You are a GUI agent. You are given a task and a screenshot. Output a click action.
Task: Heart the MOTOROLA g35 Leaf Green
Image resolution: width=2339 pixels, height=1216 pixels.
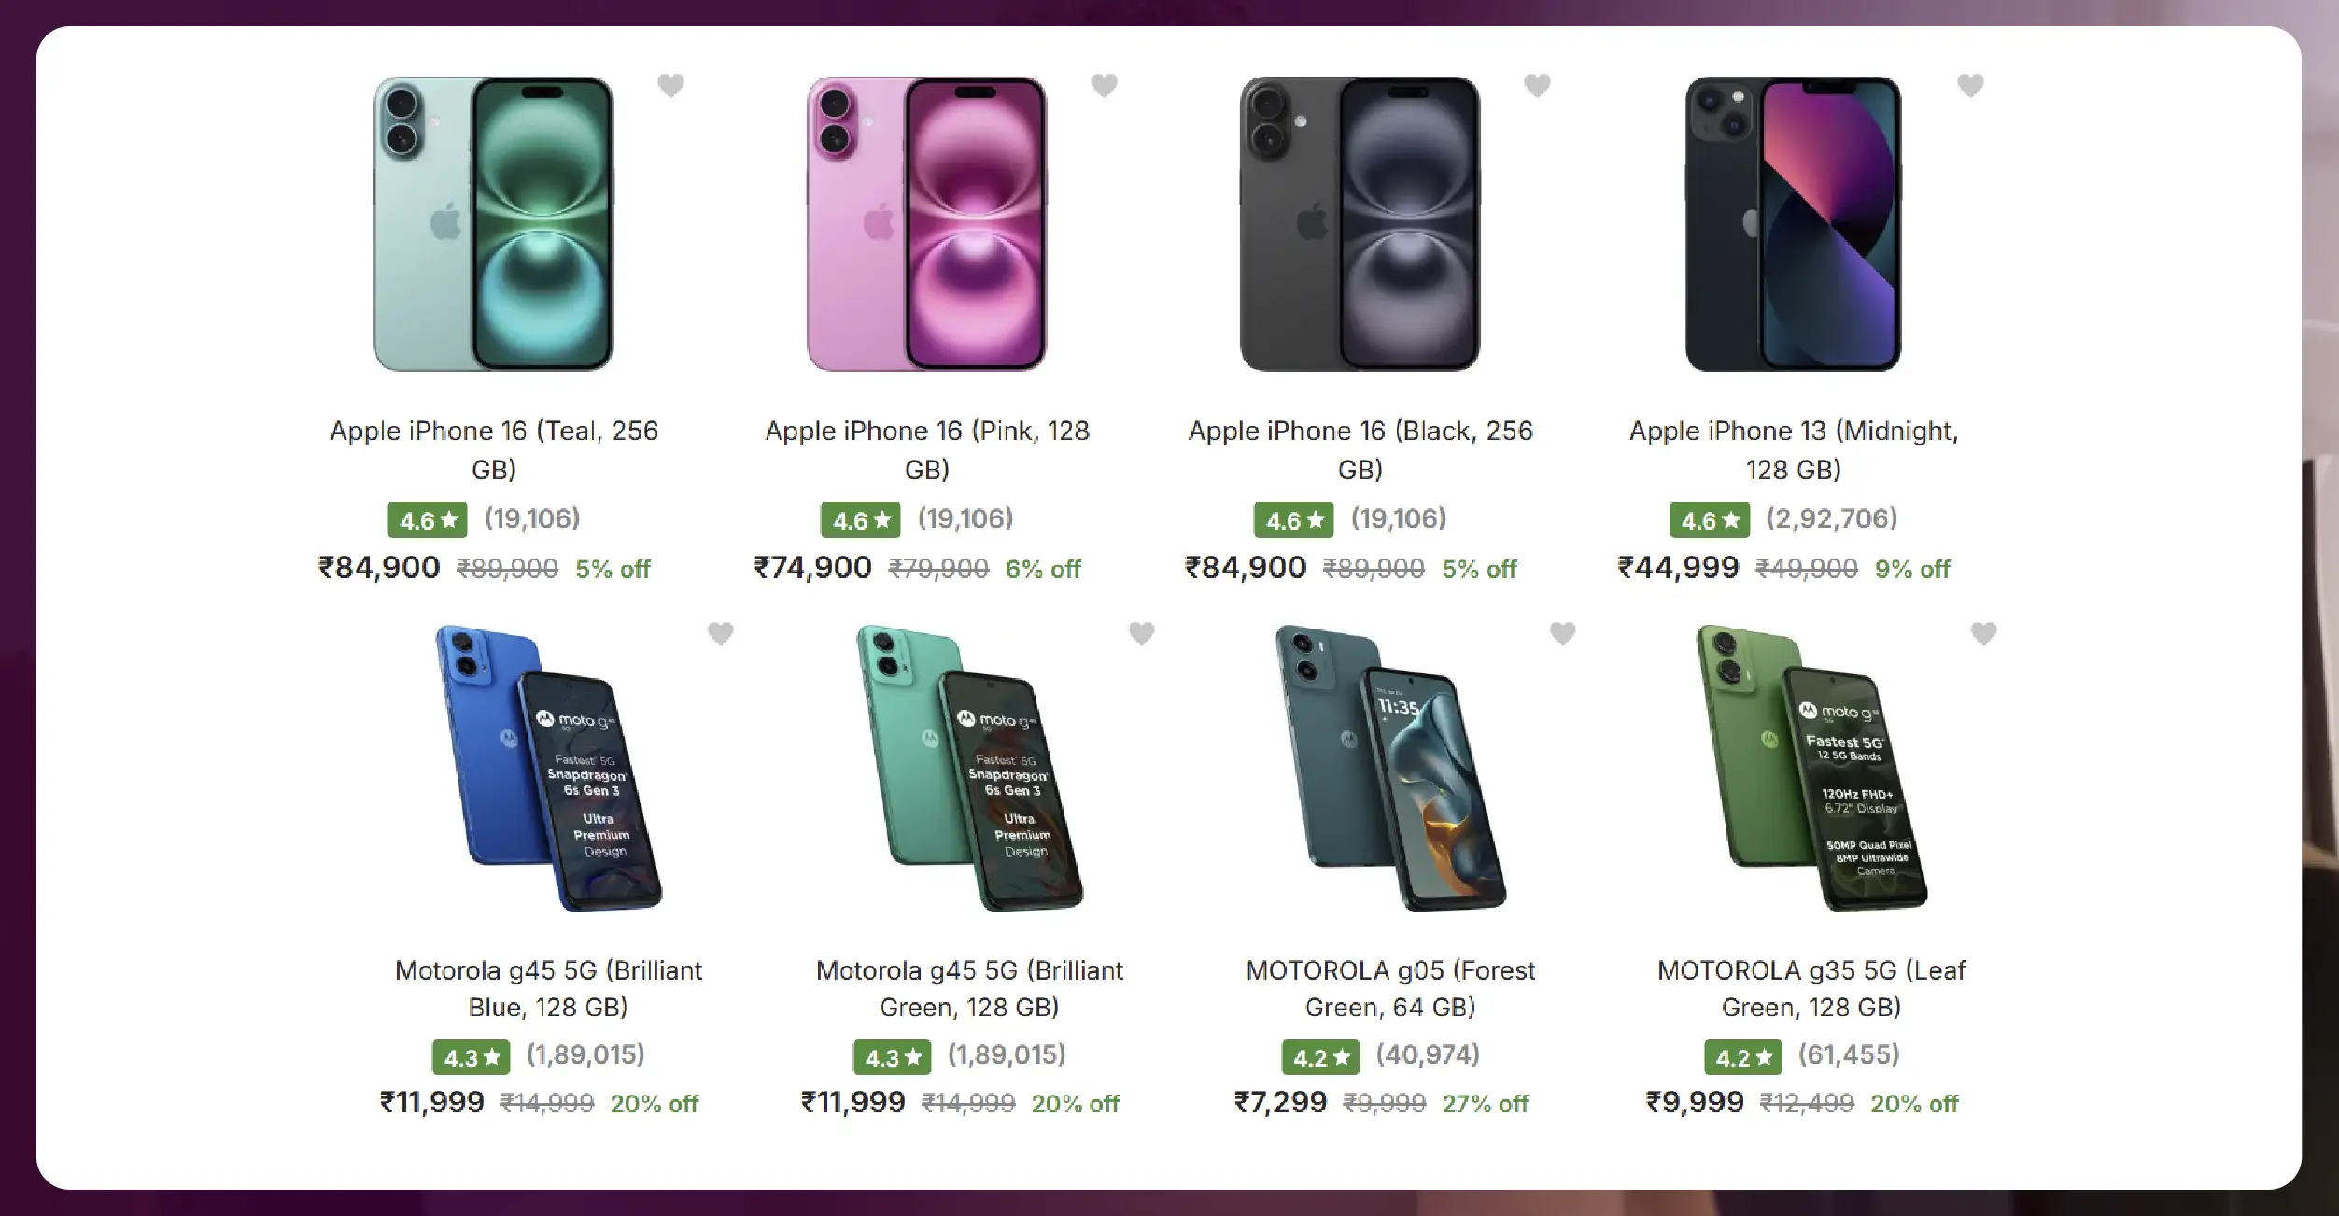pos(1983,633)
